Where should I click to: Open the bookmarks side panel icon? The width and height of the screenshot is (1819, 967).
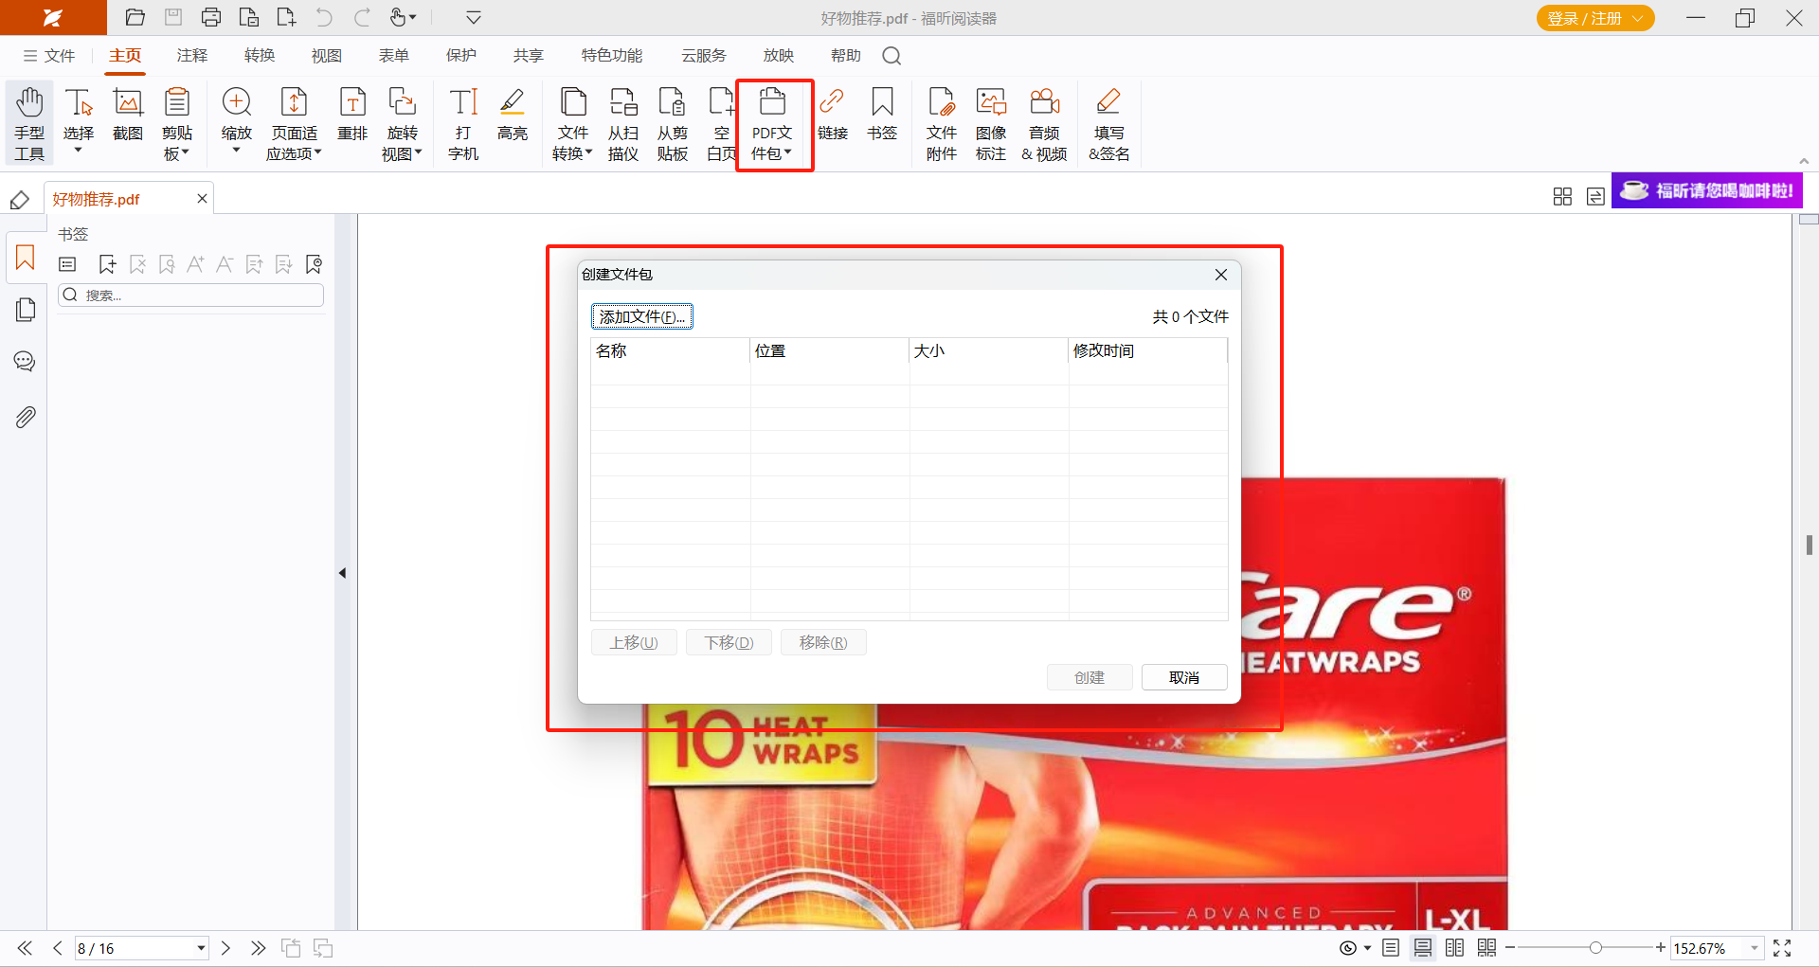(26, 258)
